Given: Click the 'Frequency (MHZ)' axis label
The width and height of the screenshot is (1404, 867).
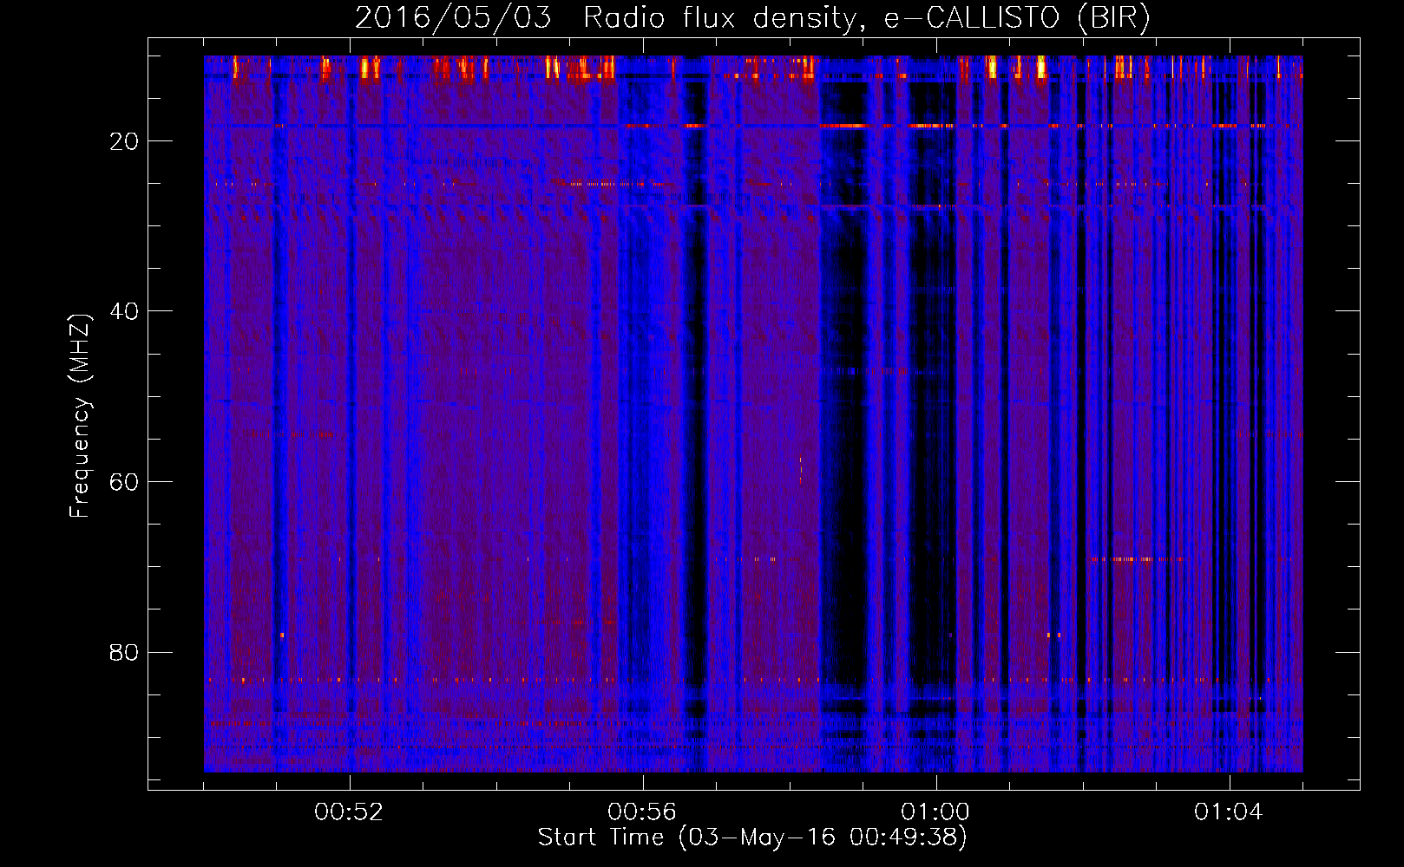Looking at the screenshot, I should [x=79, y=416].
